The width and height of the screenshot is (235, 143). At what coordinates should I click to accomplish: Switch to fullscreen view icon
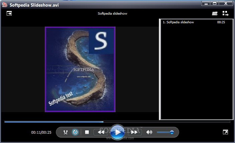point(225,132)
